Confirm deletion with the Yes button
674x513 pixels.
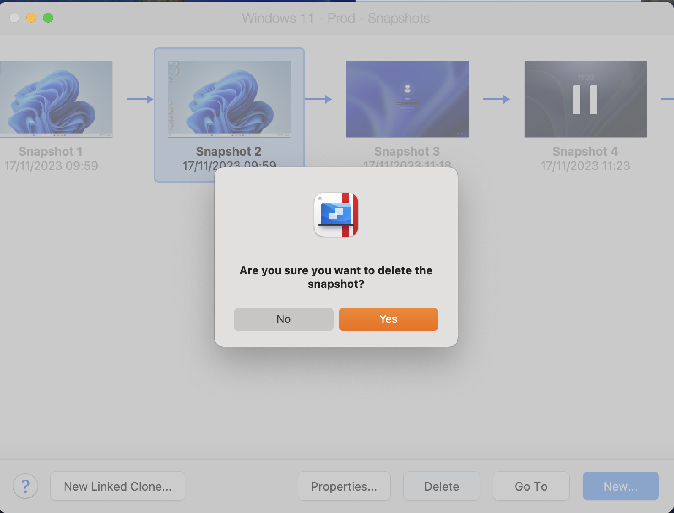388,319
